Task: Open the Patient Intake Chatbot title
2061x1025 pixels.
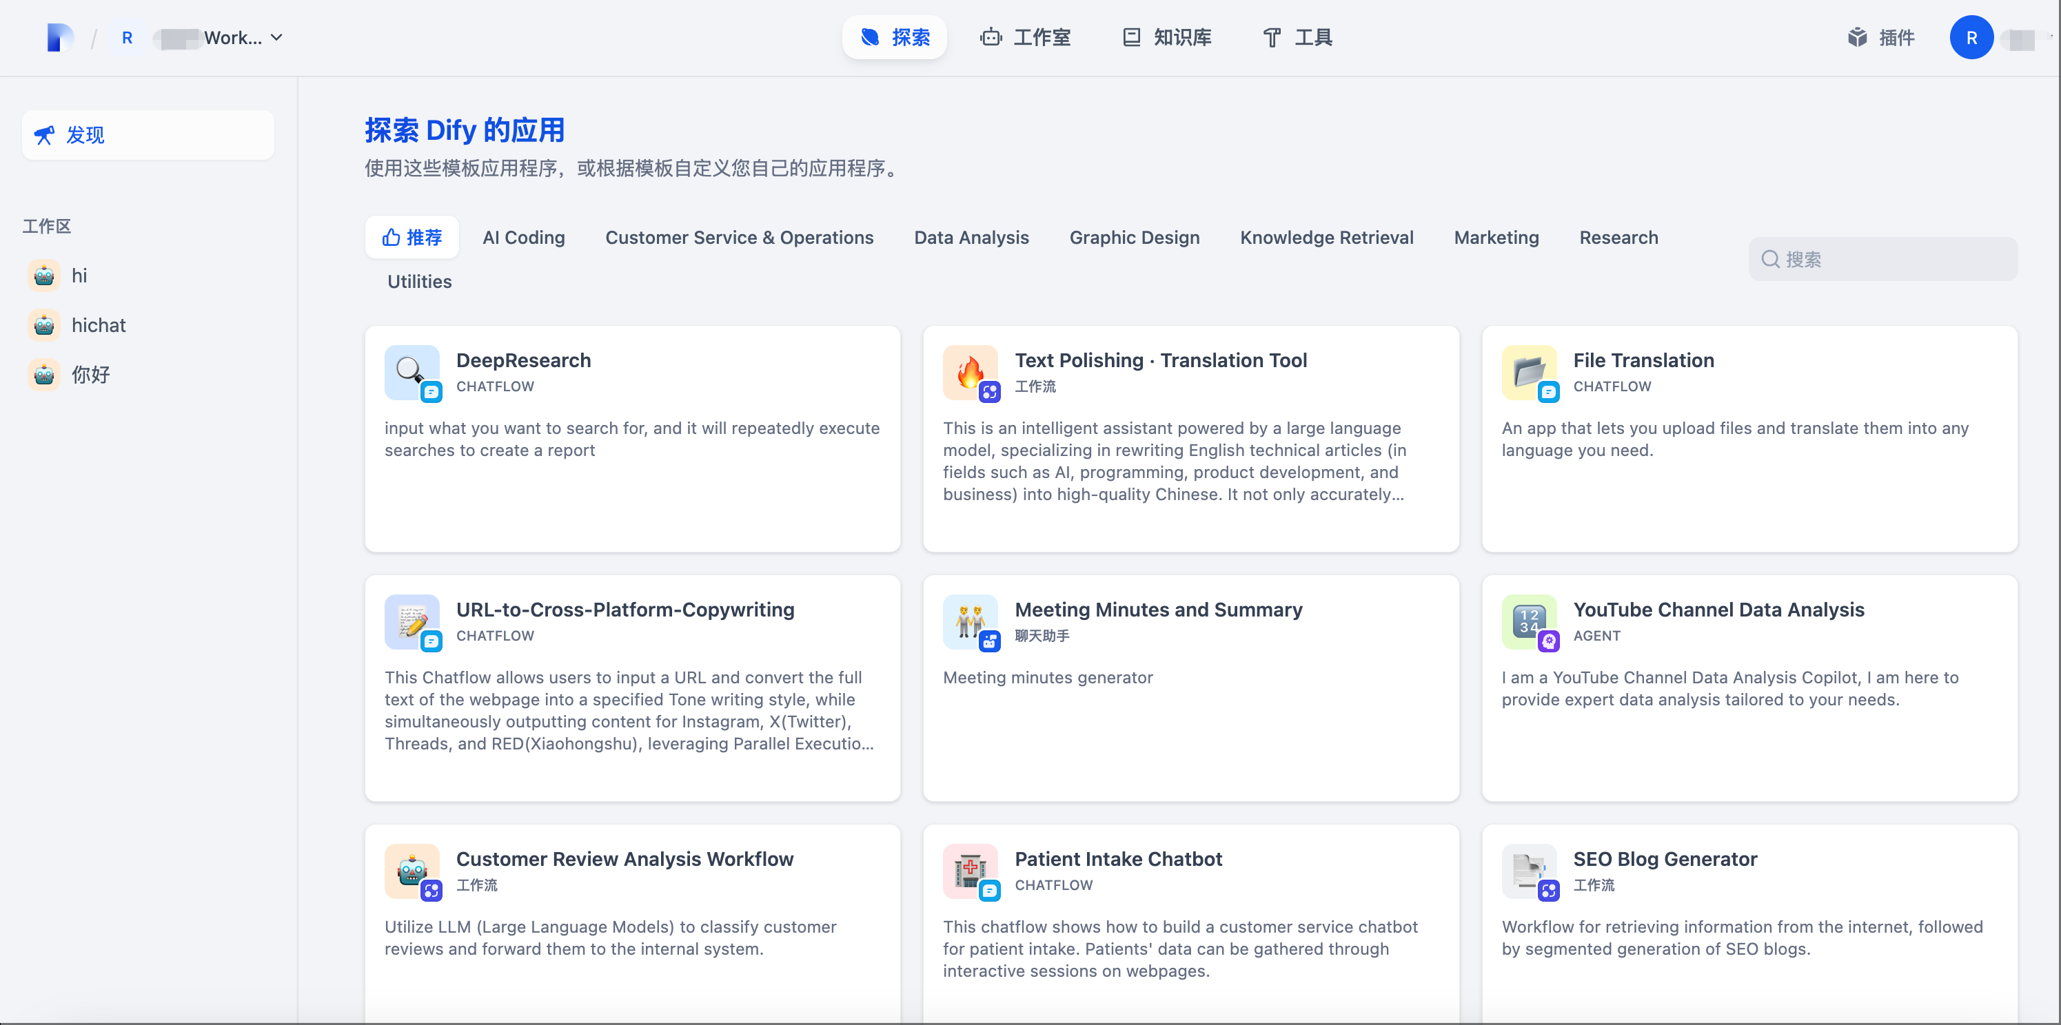Action: 1119,860
